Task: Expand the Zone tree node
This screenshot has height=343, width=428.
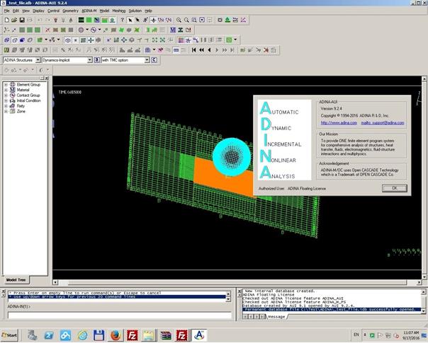Action: click(6, 112)
